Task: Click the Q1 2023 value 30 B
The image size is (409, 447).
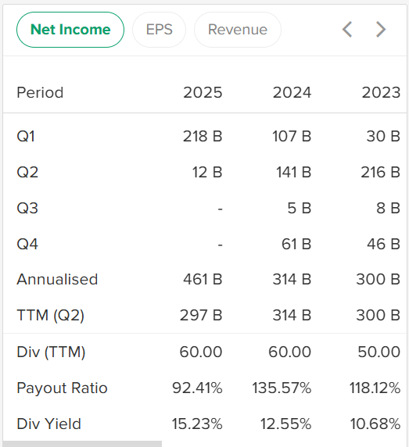Action: tap(383, 136)
